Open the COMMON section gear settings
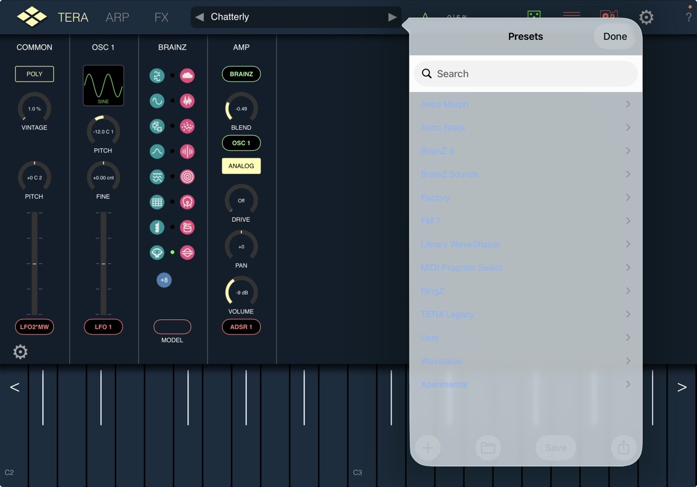Viewport: 697px width, 487px height. tap(20, 352)
